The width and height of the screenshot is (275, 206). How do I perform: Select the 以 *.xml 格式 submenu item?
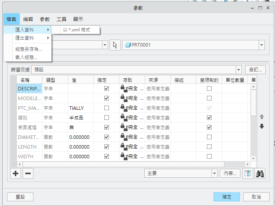76,29
